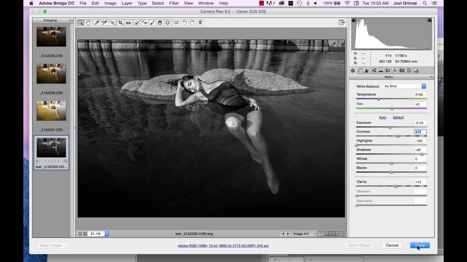The image size is (467, 262).
Task: Swap before and after settings
Action: pos(328,234)
